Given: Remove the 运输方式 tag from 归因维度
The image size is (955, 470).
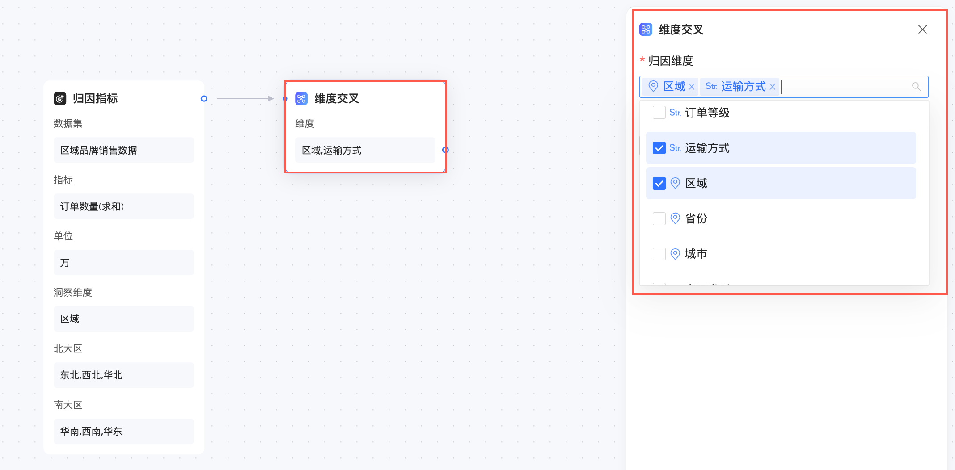Looking at the screenshot, I should coord(773,87).
